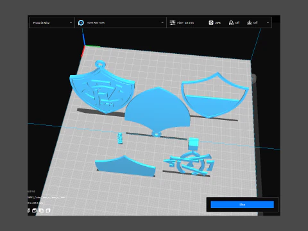Click the adhesion 'off' label

tap(255, 22)
